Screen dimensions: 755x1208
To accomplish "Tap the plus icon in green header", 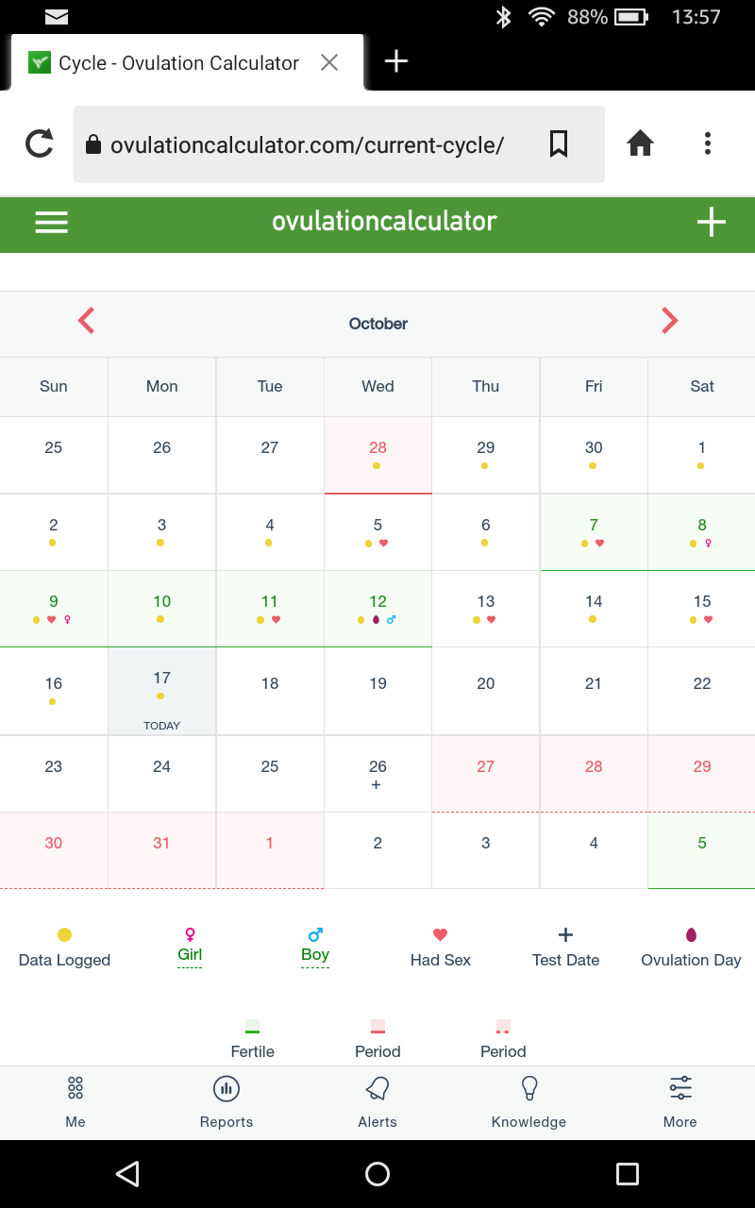I will [x=711, y=222].
